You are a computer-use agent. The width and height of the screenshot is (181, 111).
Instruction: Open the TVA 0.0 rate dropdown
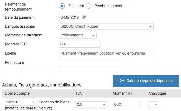91,104
